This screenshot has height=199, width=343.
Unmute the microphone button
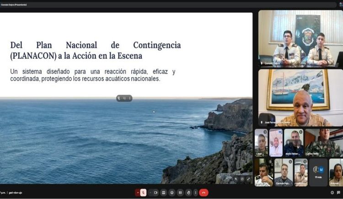(143, 193)
